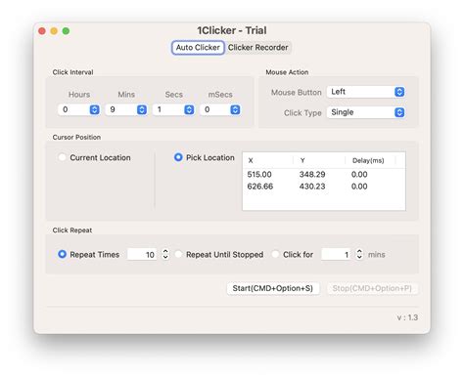464x378 pixels.
Task: Open the Secs stepper dropdown
Action: 189,109
